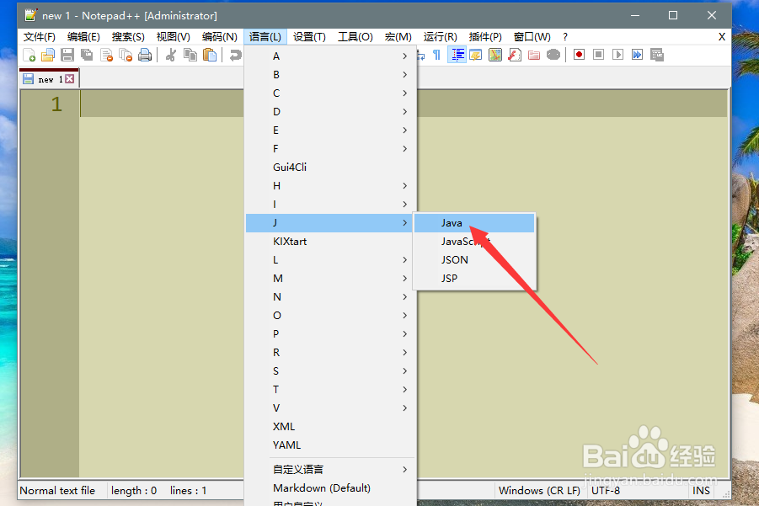Select the Gui4Cli language
Image resolution: width=759 pixels, height=506 pixels.
tap(330, 168)
